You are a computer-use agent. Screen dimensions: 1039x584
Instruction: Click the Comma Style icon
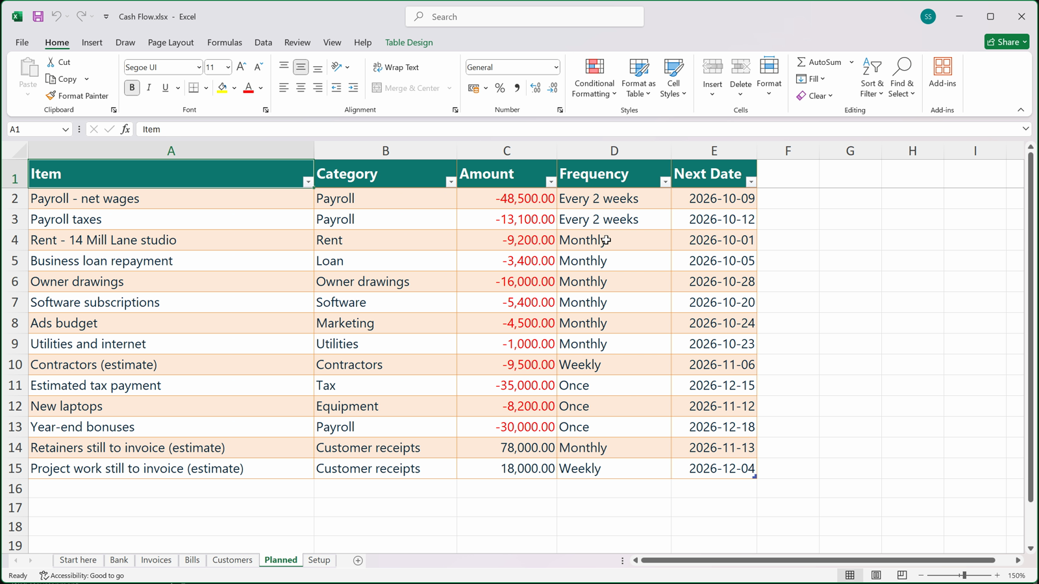click(x=517, y=88)
